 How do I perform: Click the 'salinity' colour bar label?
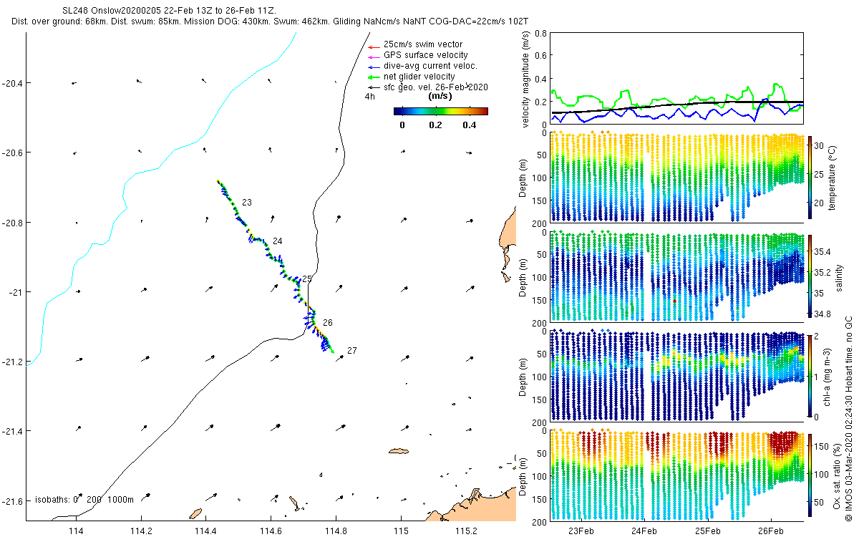click(x=840, y=276)
